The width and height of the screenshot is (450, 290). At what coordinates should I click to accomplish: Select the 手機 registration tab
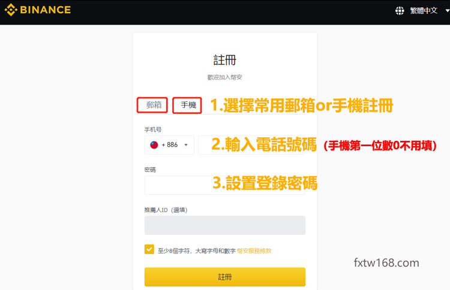point(188,105)
